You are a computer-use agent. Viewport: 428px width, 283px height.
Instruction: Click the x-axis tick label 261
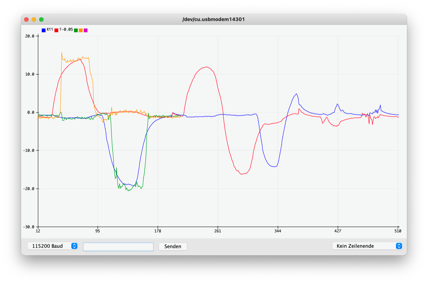218,231
